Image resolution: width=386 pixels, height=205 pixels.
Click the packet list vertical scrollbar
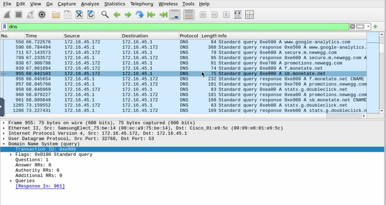click(x=382, y=73)
